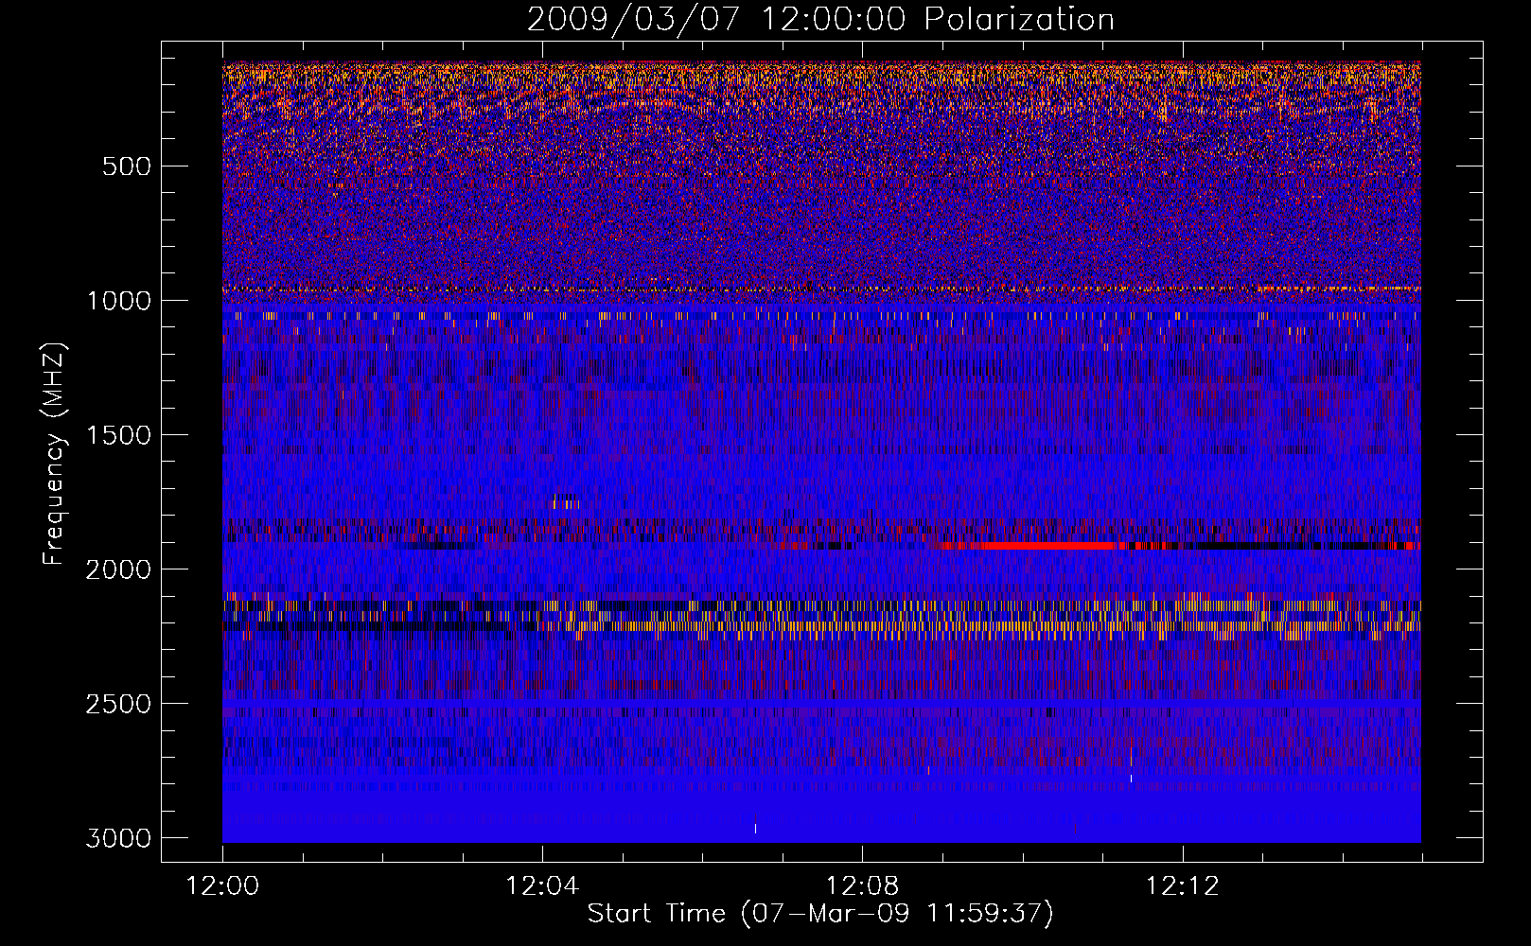Select the 500 frequency tick label
Image resolution: width=1531 pixels, height=946 pixels.
127,166
